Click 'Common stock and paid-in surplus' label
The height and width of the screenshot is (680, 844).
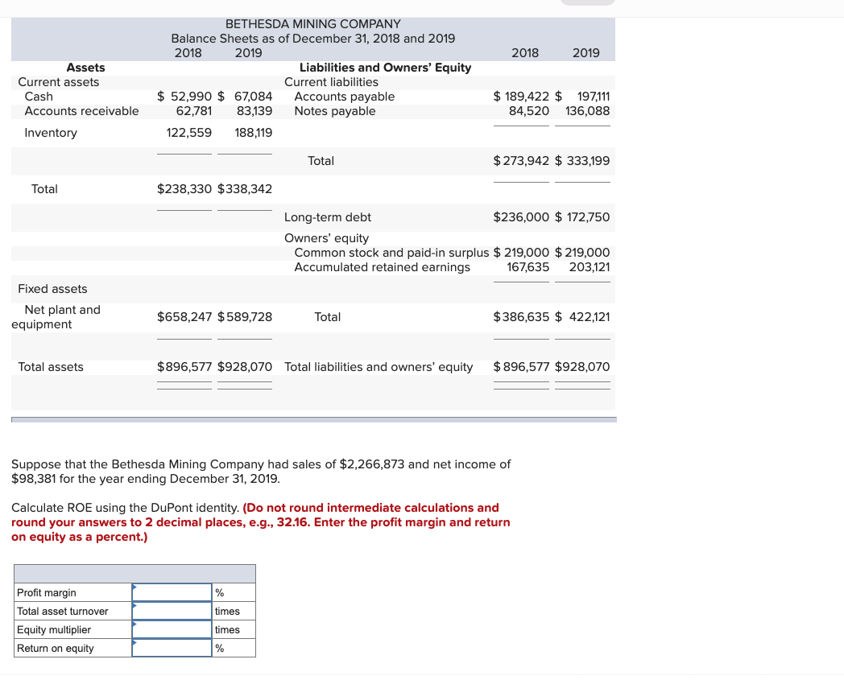392,253
